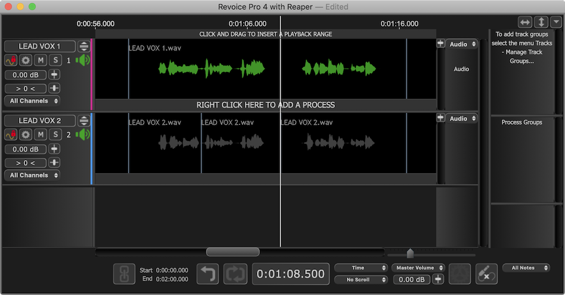Click the vertical zoom-to-fit arrows icon
This screenshot has height=295, width=565.
(541, 22)
